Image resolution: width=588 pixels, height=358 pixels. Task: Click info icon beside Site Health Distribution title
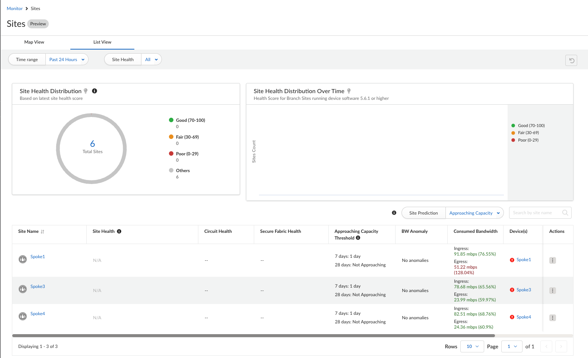point(95,91)
